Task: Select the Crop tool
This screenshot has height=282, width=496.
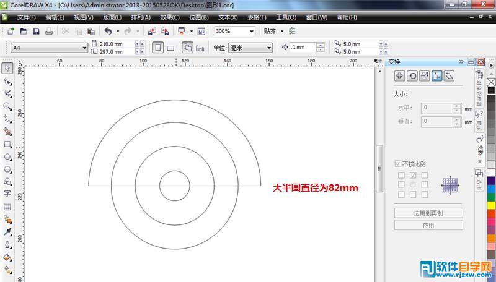Action: (7, 93)
